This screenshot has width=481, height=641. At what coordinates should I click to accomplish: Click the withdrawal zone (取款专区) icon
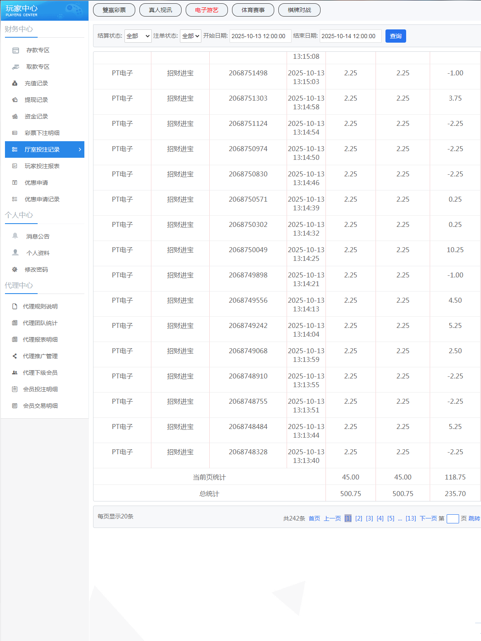16,67
